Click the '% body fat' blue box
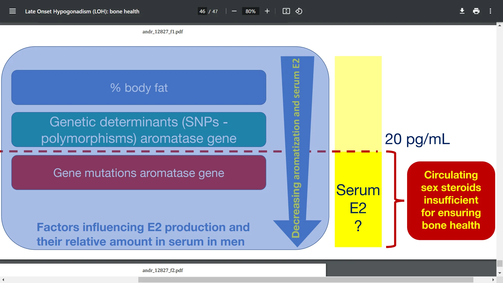This screenshot has height=283, width=503. point(139,88)
